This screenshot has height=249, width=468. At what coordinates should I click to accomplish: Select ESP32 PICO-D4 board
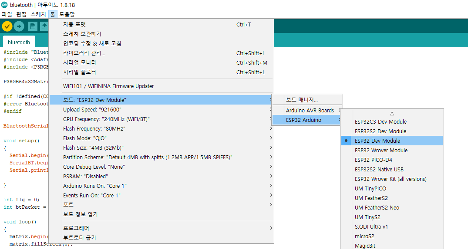(x=392, y=160)
